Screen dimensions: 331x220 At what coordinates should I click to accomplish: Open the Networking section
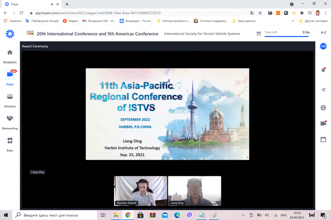coord(10,118)
